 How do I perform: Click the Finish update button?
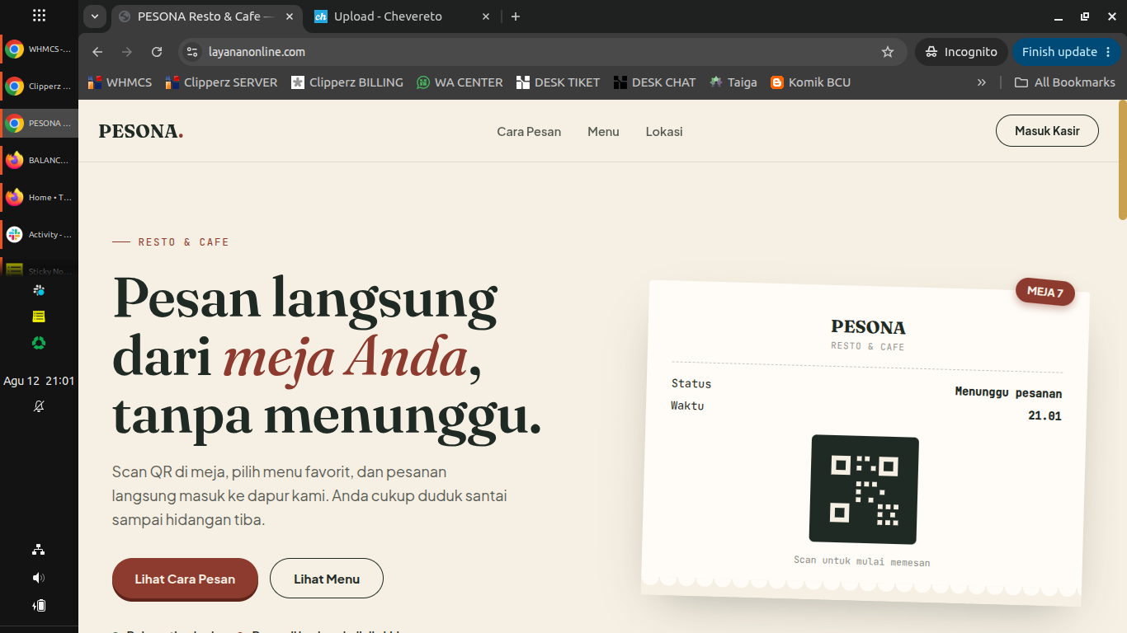1059,52
